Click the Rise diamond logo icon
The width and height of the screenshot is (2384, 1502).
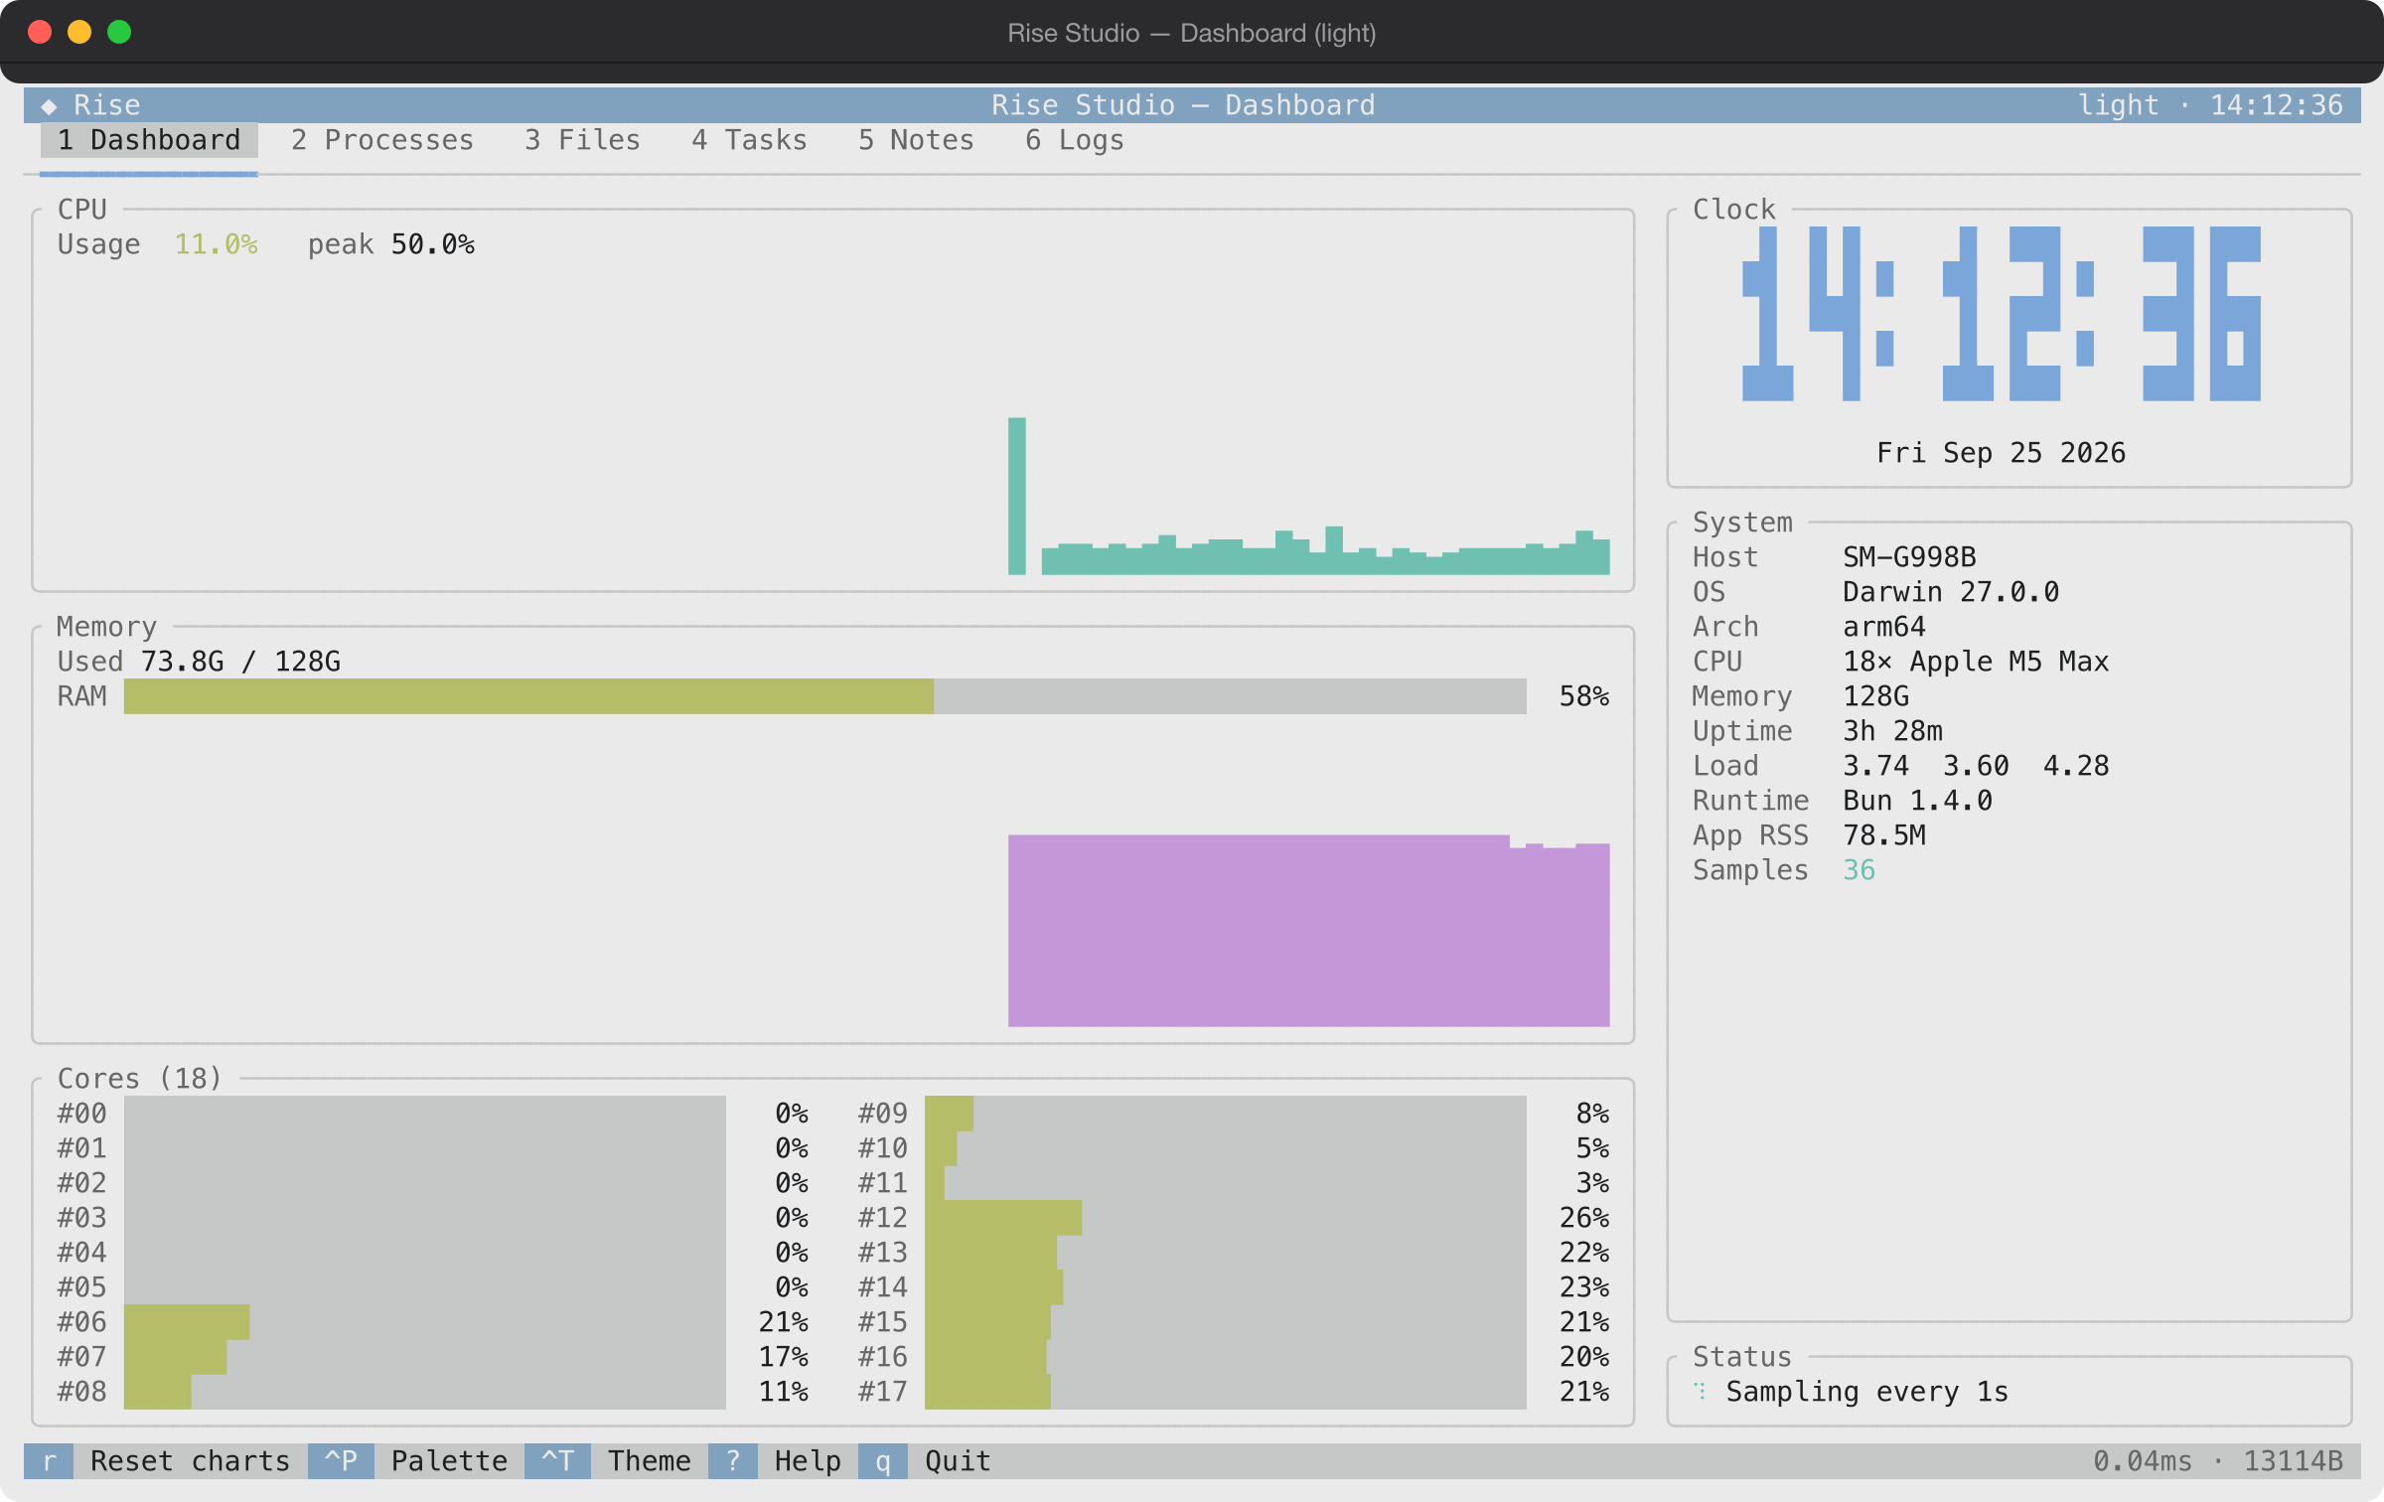click(x=49, y=105)
